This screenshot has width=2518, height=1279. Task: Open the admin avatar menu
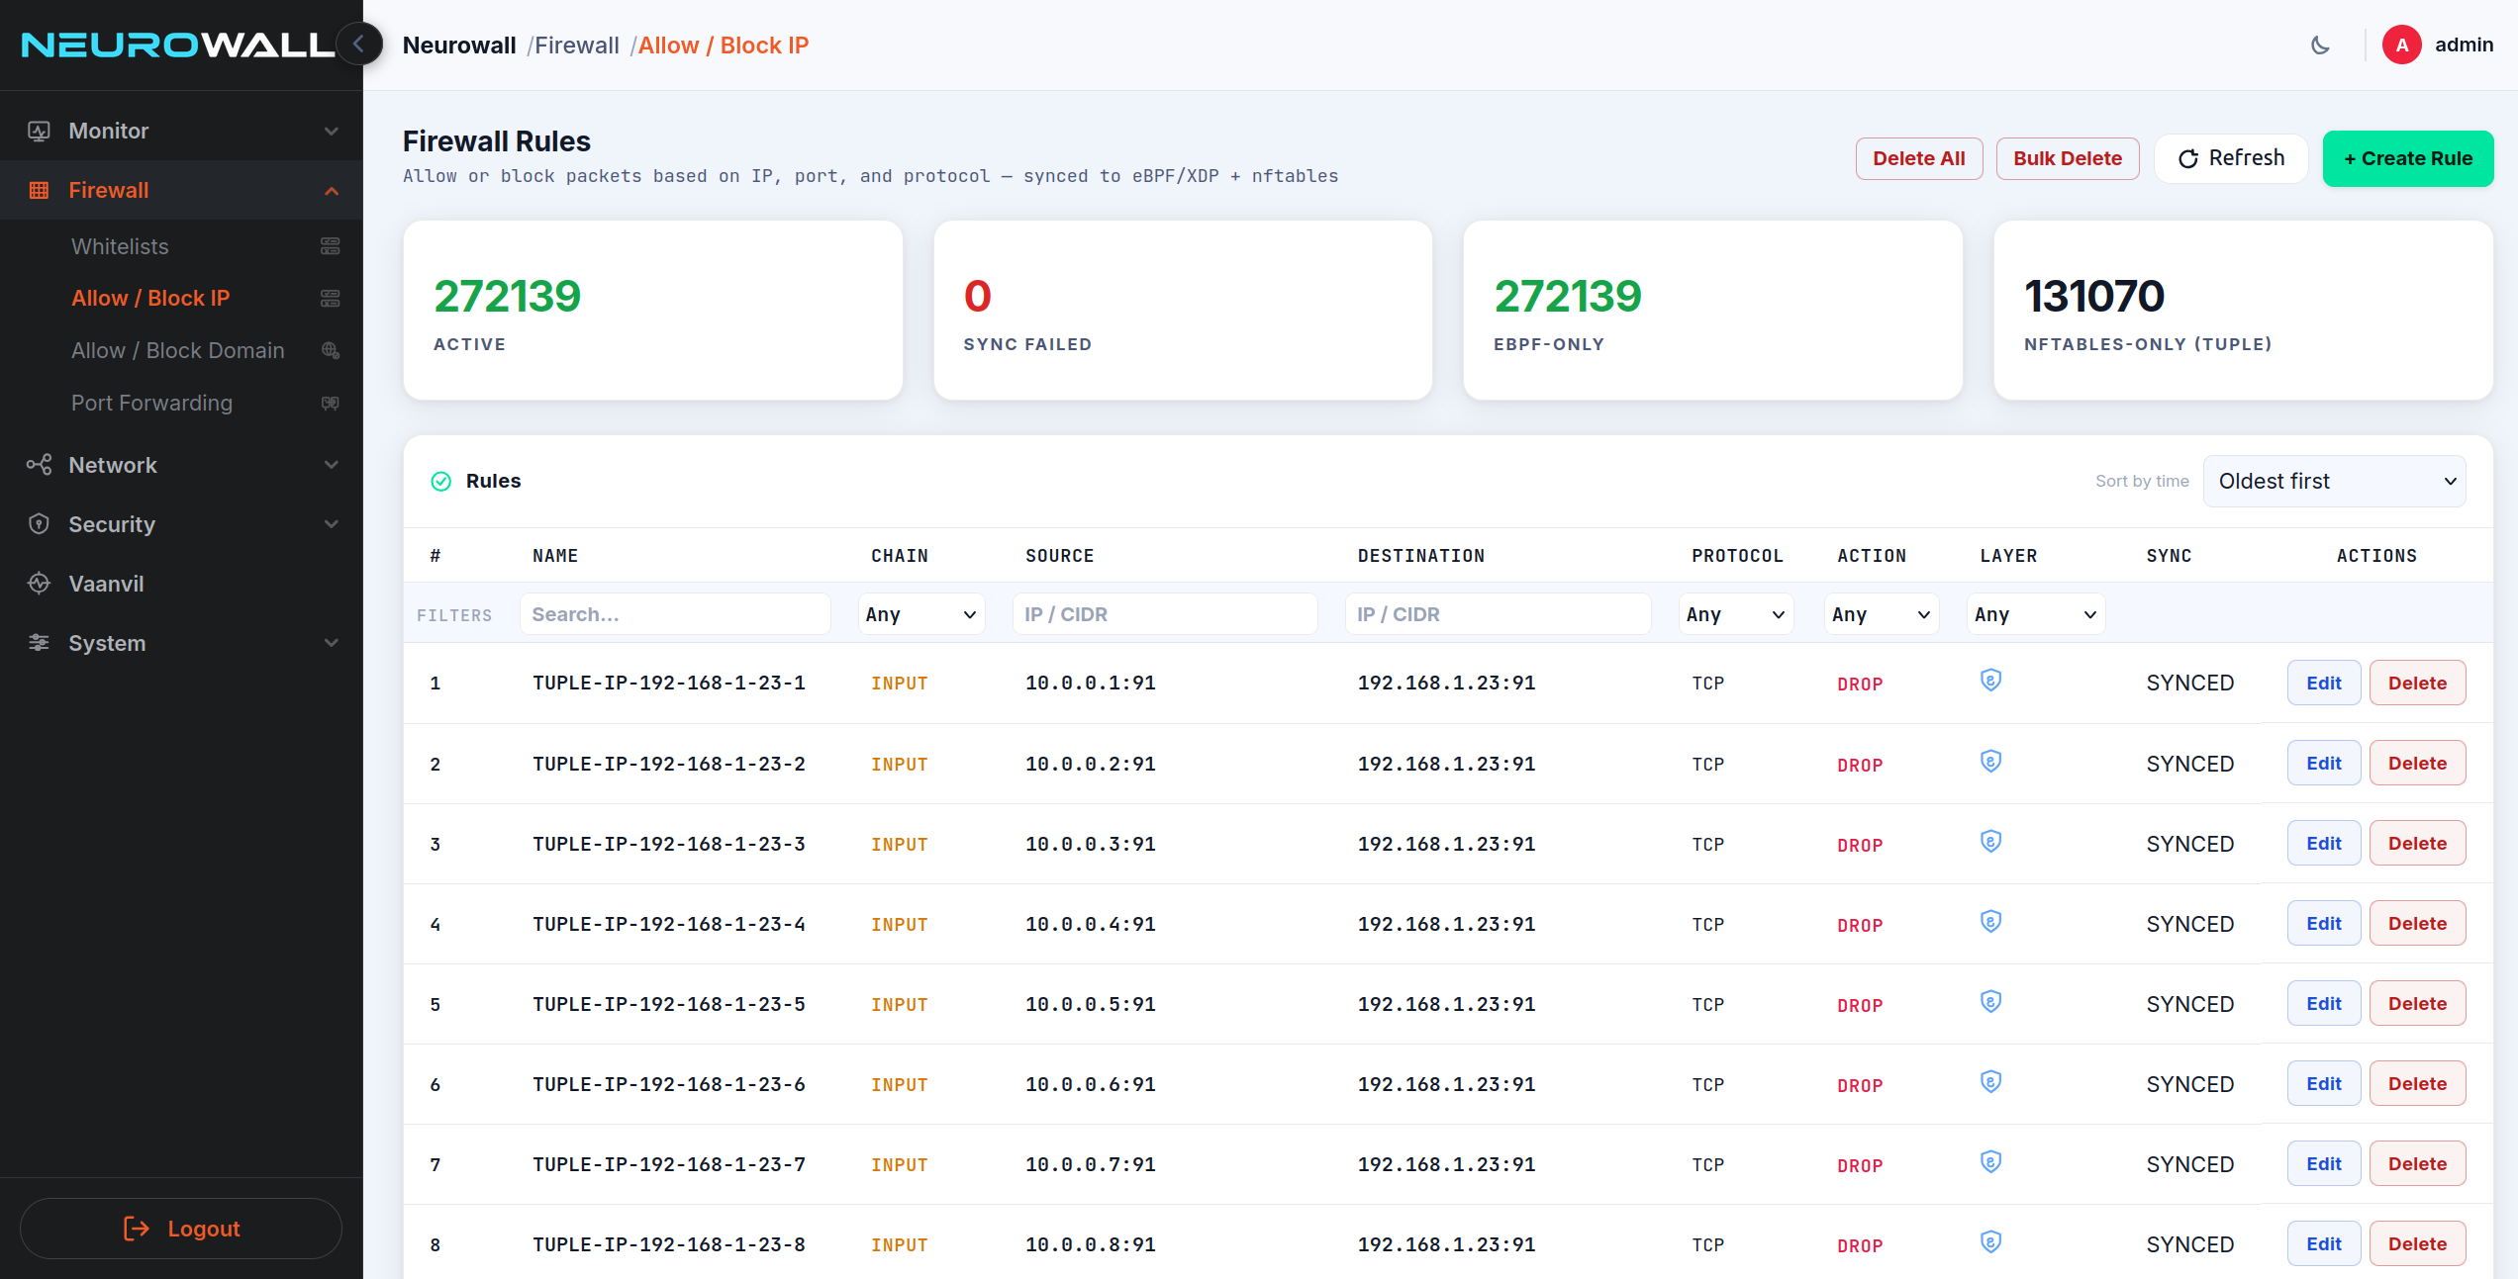[x=2401, y=46]
